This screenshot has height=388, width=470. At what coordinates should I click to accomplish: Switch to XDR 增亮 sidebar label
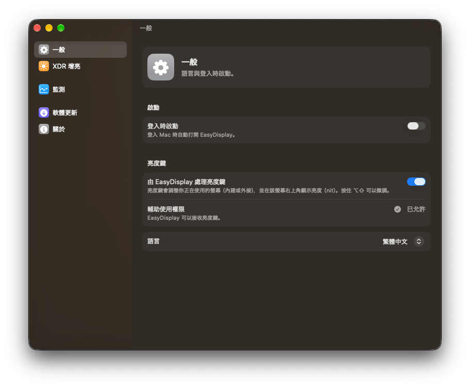pyautogui.click(x=66, y=67)
